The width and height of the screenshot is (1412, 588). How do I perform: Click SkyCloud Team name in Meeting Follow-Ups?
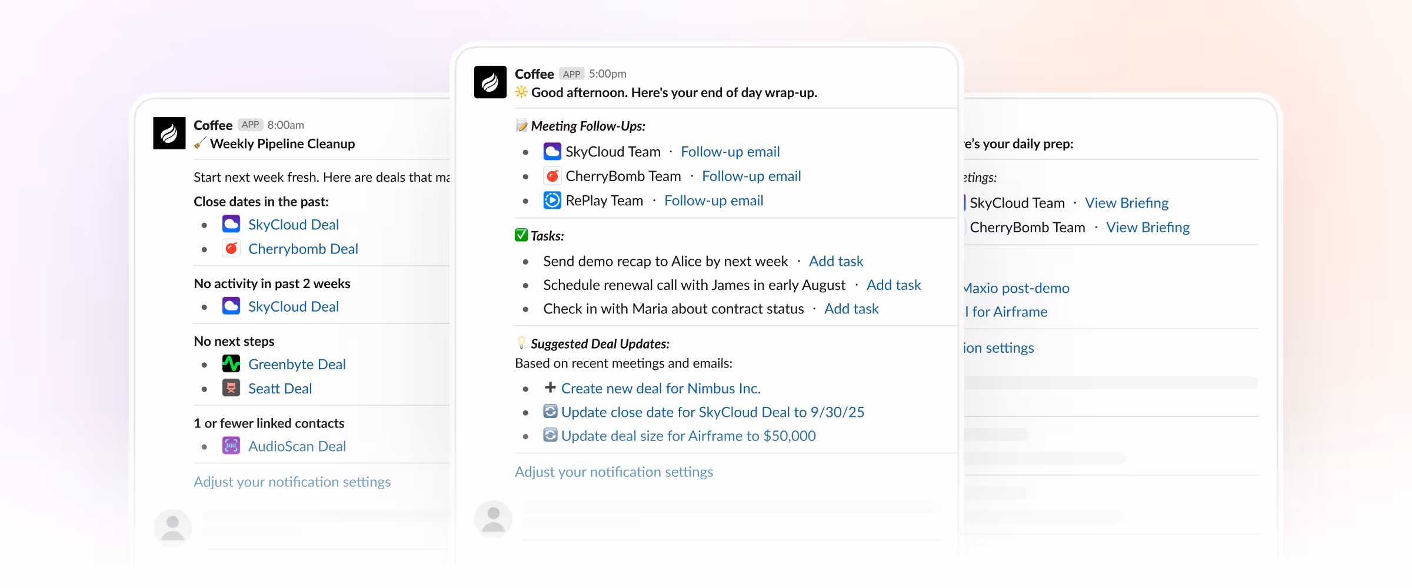click(x=613, y=152)
